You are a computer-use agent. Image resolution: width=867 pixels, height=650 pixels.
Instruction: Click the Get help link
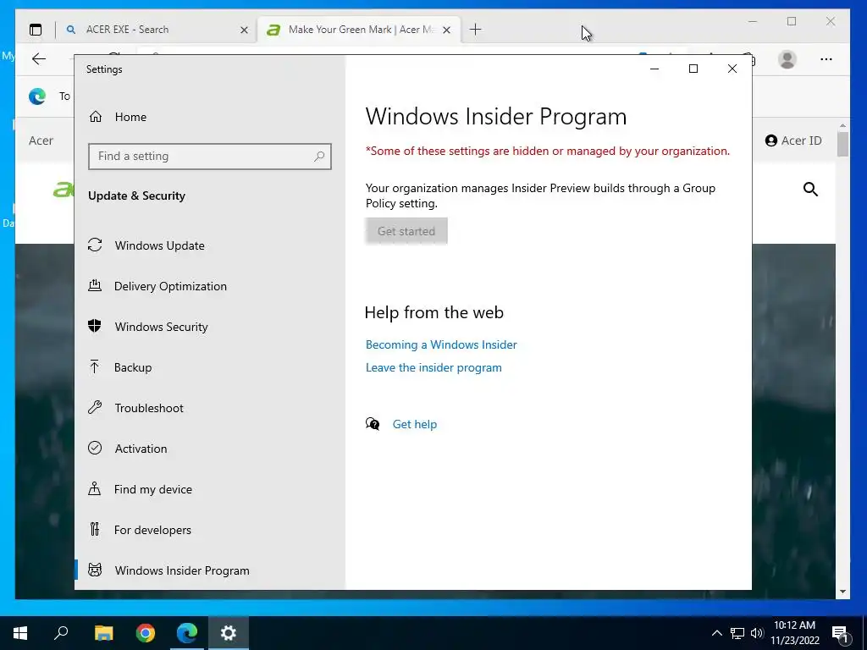(x=415, y=425)
